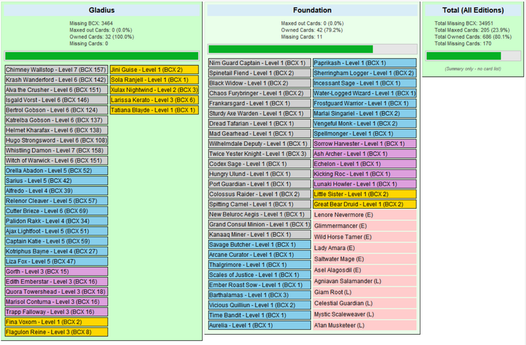This screenshot has height=345, width=526.
Task: Select Nim Guard Captain card
Action: click(x=260, y=63)
